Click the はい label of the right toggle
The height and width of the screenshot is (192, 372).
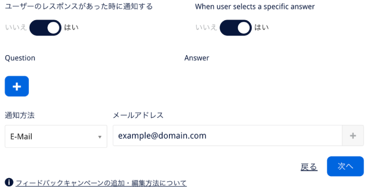click(261, 28)
